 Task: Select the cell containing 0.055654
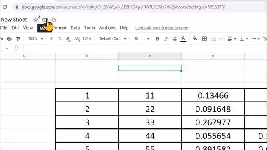(x=213, y=136)
